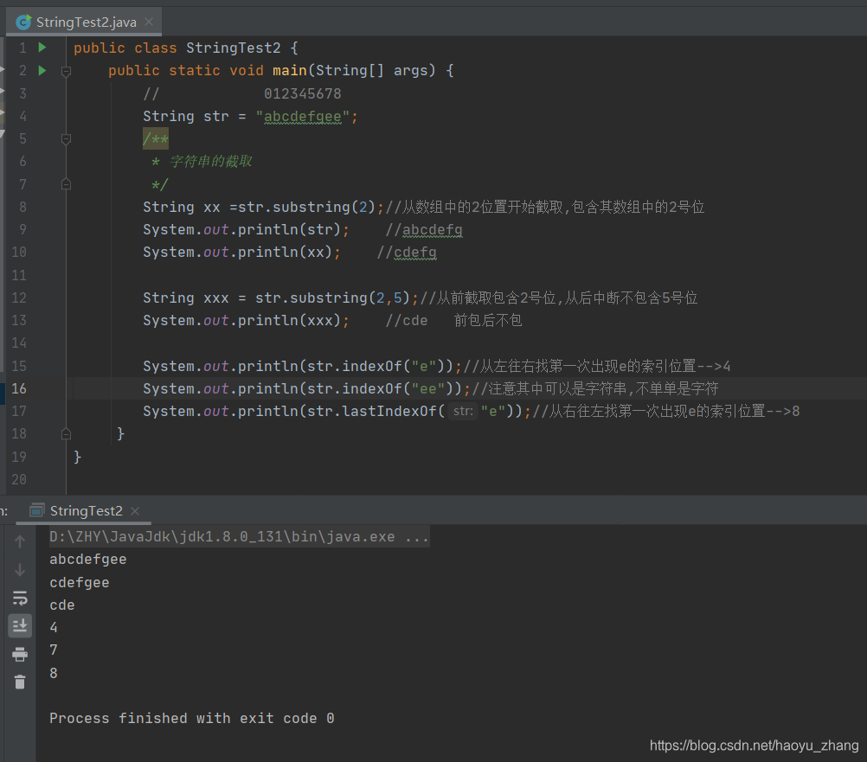Screen dimensions: 867x762
Task: Collapse the doc comment fold on line 5
Action: pos(66,138)
